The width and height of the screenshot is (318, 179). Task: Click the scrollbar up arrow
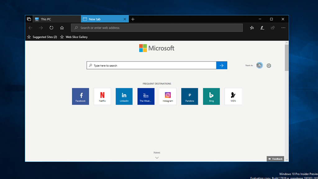pyautogui.click(x=287, y=43)
